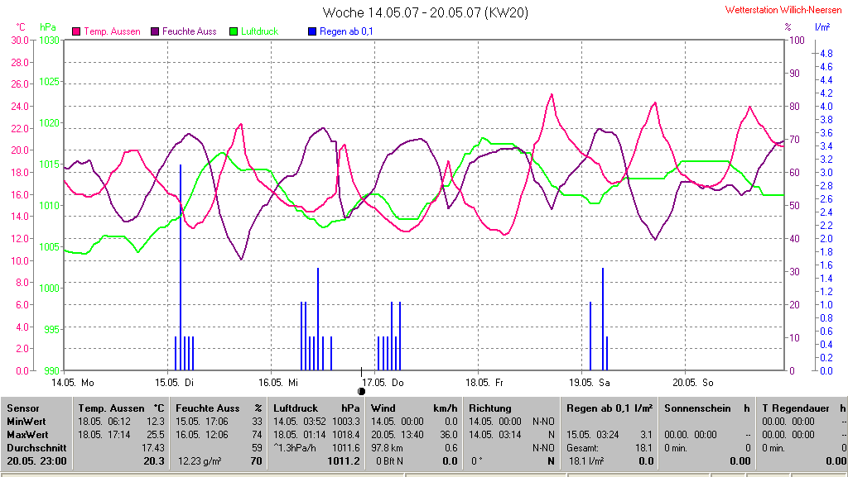The image size is (848, 477).
Task: Click the purple Feuchte Auss legend swatch
Action: [x=155, y=31]
